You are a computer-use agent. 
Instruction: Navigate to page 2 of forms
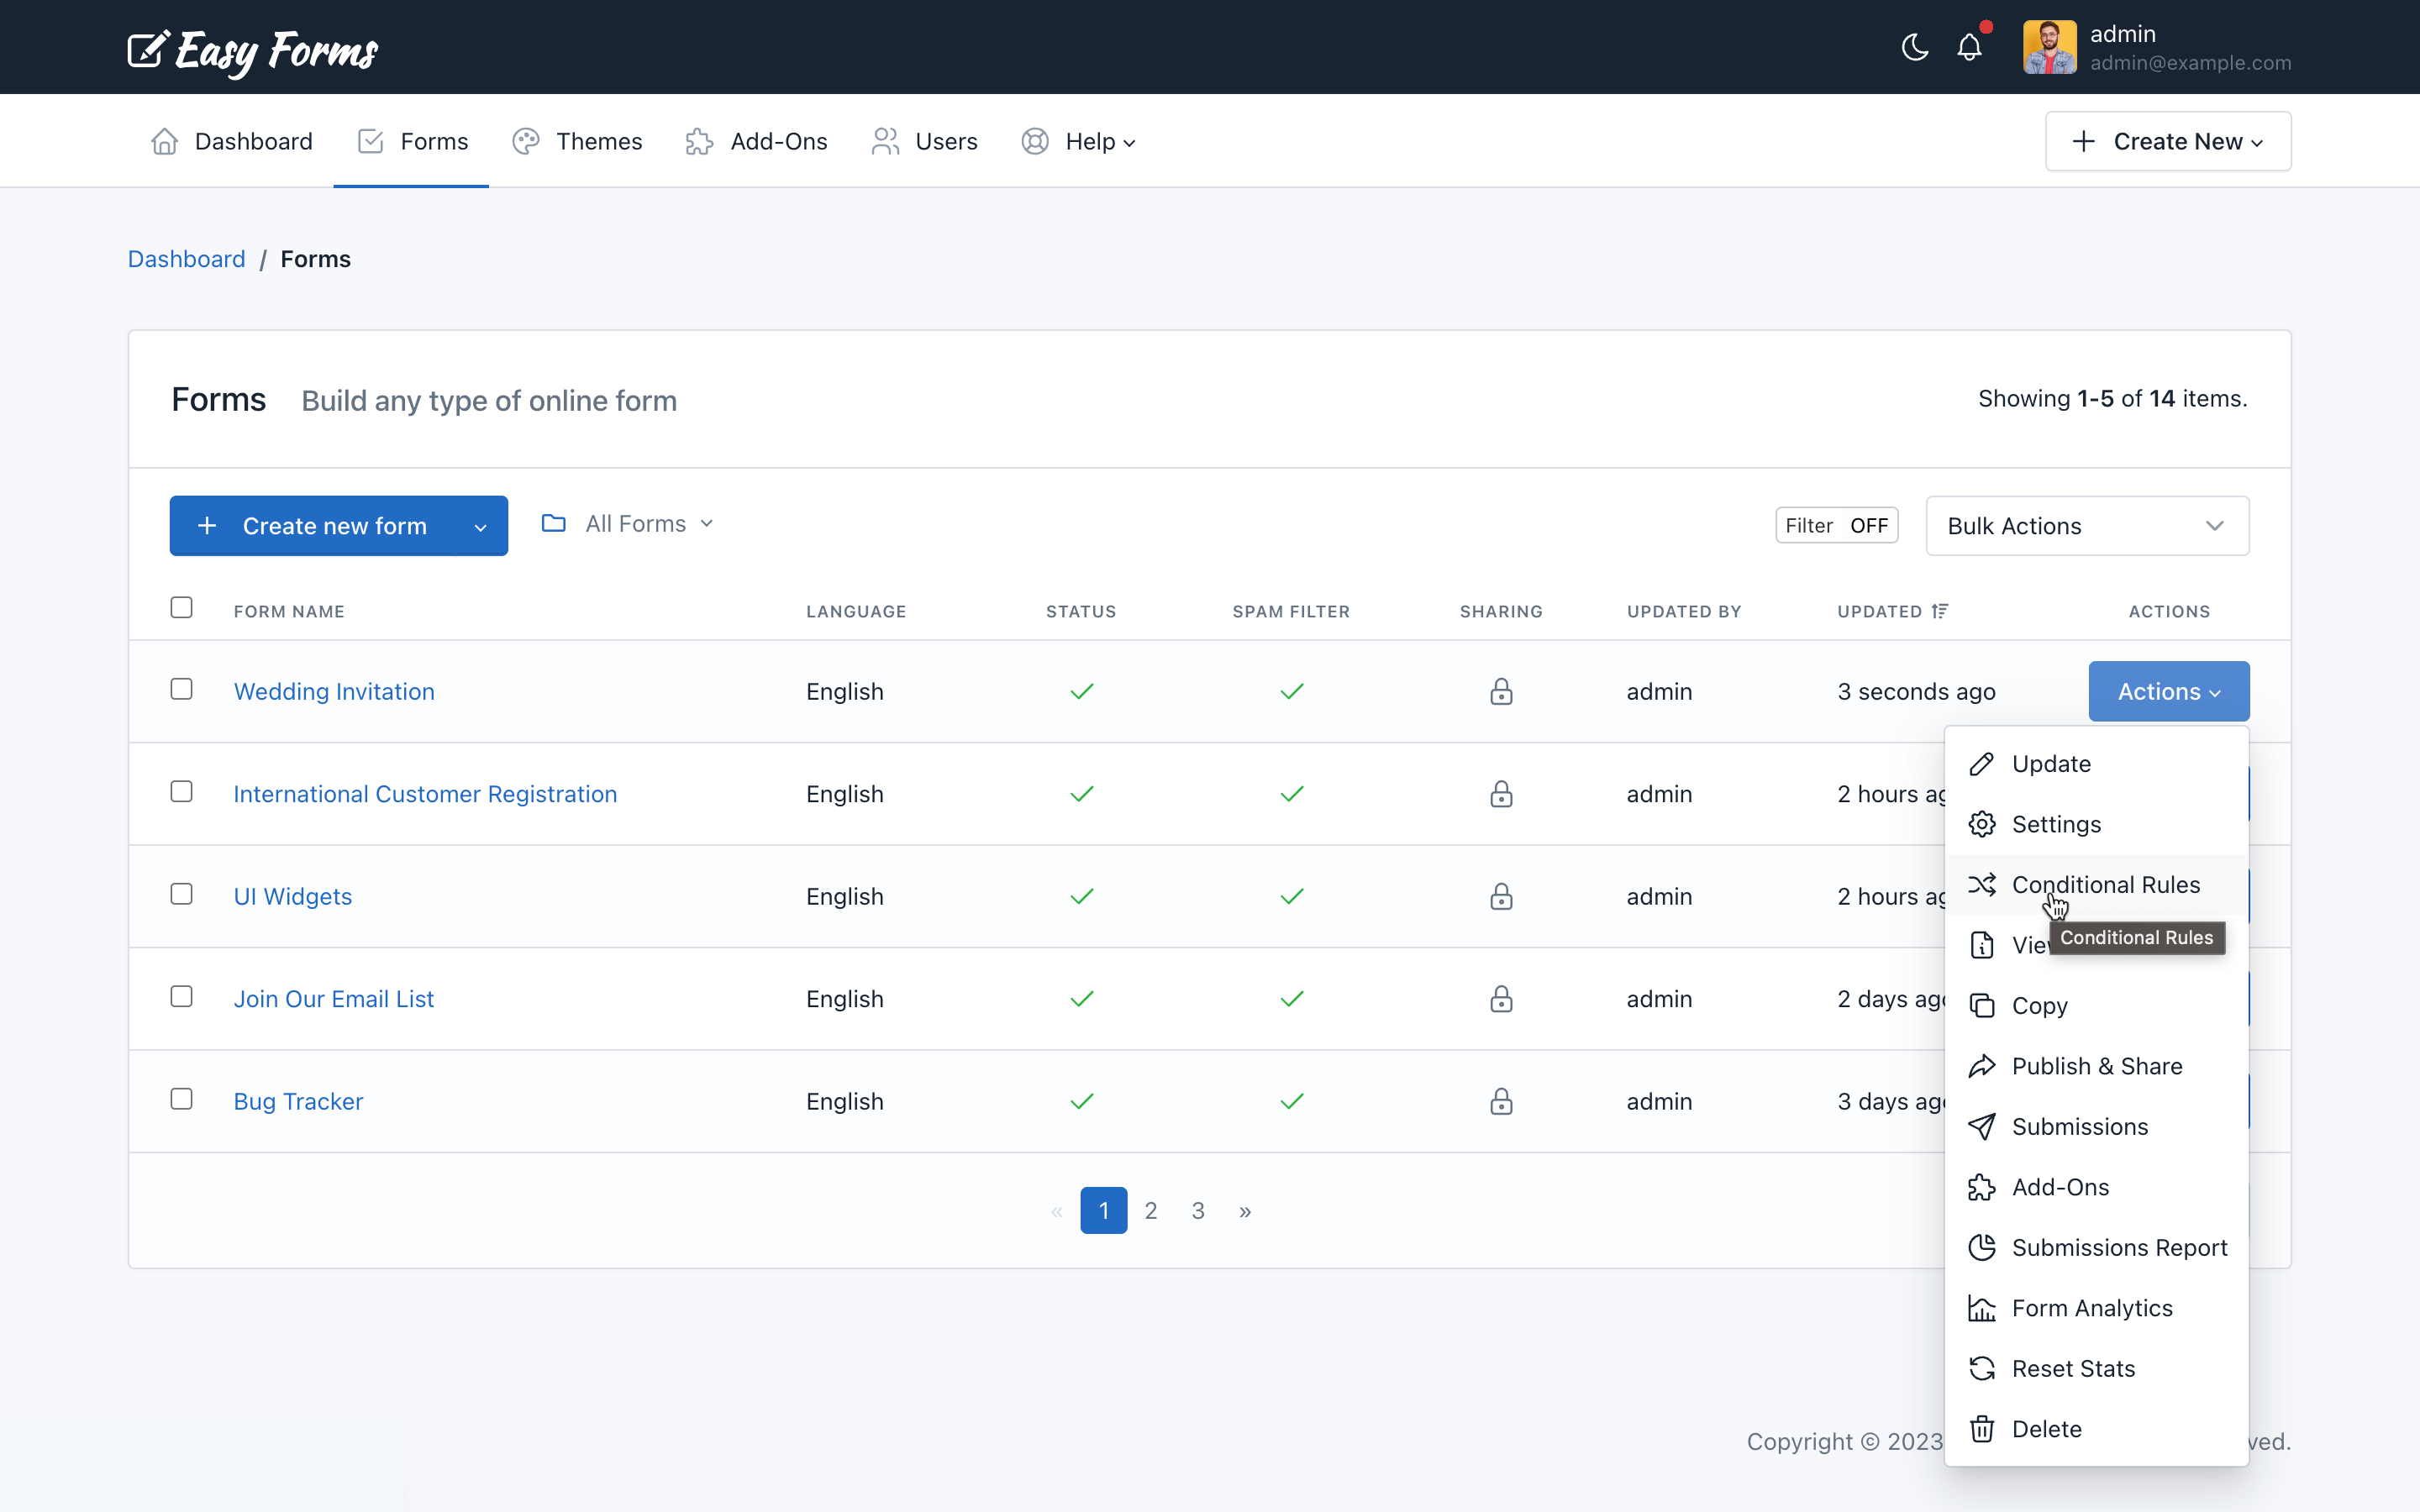1148,1210
